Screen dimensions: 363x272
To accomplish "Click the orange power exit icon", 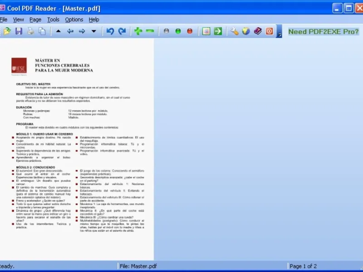I will tap(270, 31).
